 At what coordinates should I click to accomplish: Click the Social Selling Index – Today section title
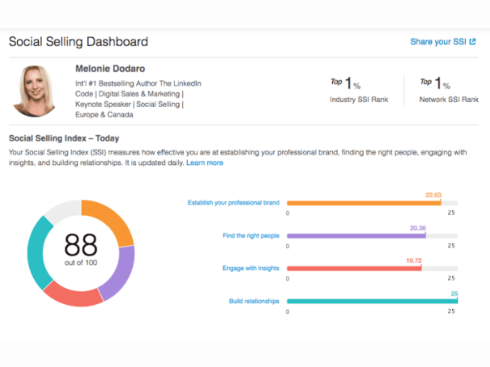64,138
